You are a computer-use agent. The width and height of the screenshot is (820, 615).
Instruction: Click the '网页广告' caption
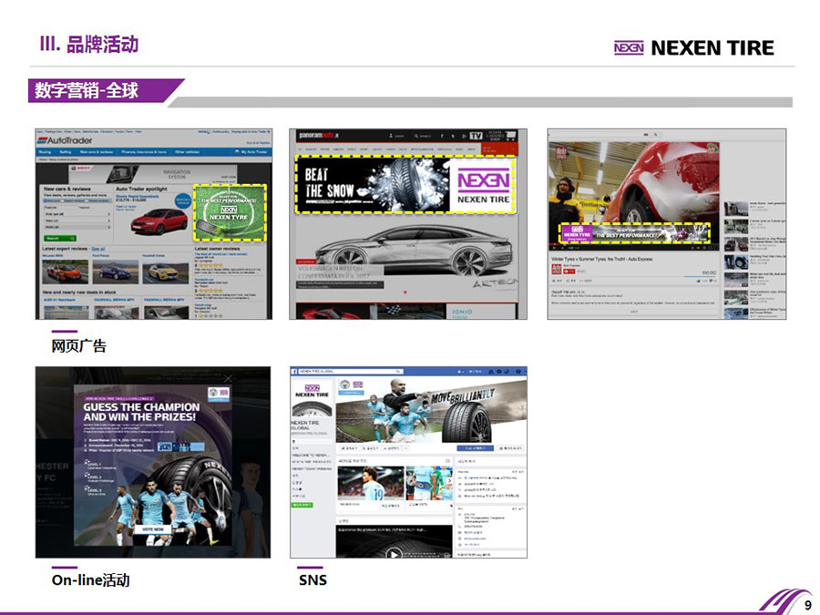point(79,346)
